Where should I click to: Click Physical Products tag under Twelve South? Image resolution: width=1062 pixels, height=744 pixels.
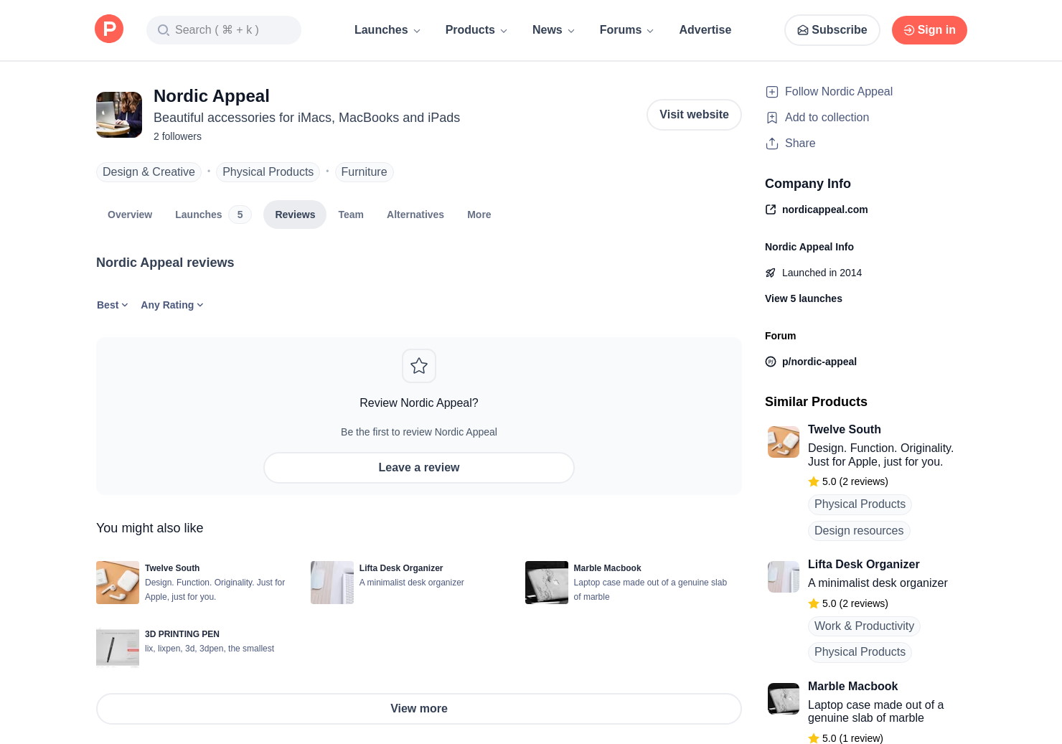tap(860, 504)
